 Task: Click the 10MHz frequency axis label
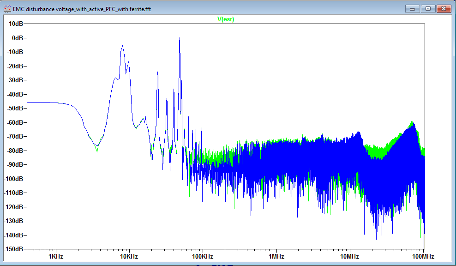(349, 256)
